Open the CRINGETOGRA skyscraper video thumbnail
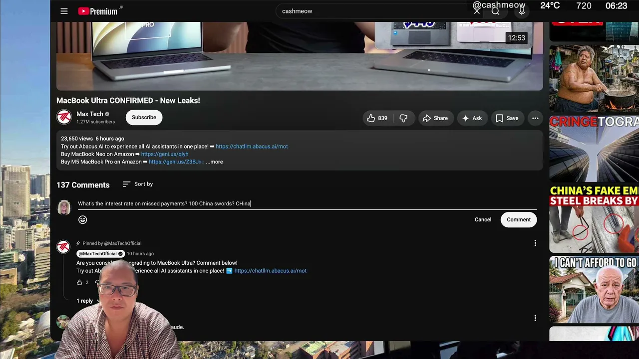 coord(594,149)
